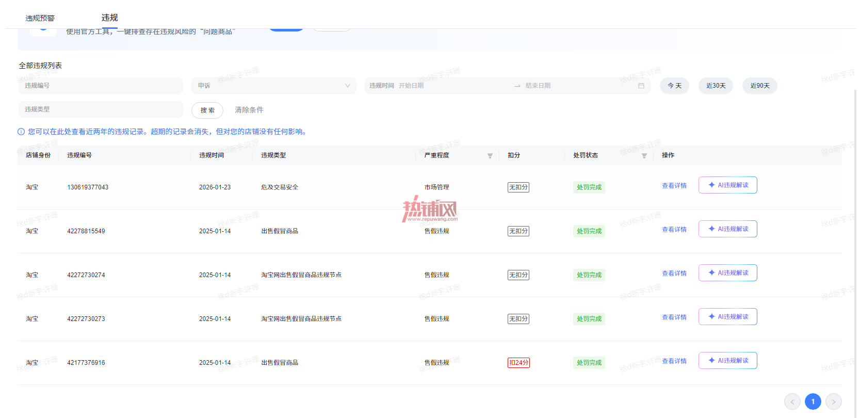
Task: Click AI违规解读 for violation 42278815549
Action: pyautogui.click(x=728, y=229)
